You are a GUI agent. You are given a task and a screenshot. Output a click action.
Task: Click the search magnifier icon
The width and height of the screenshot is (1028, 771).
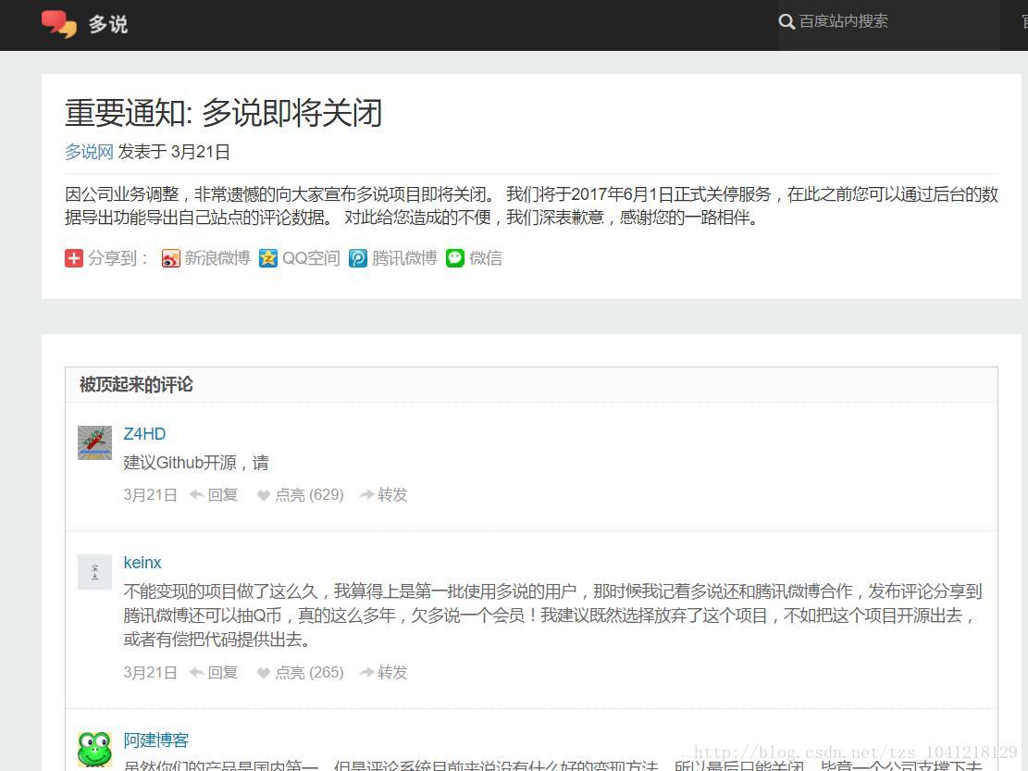[x=787, y=21]
